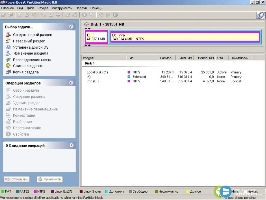
Task: Open the Главное menu
Action: coord(7,8)
